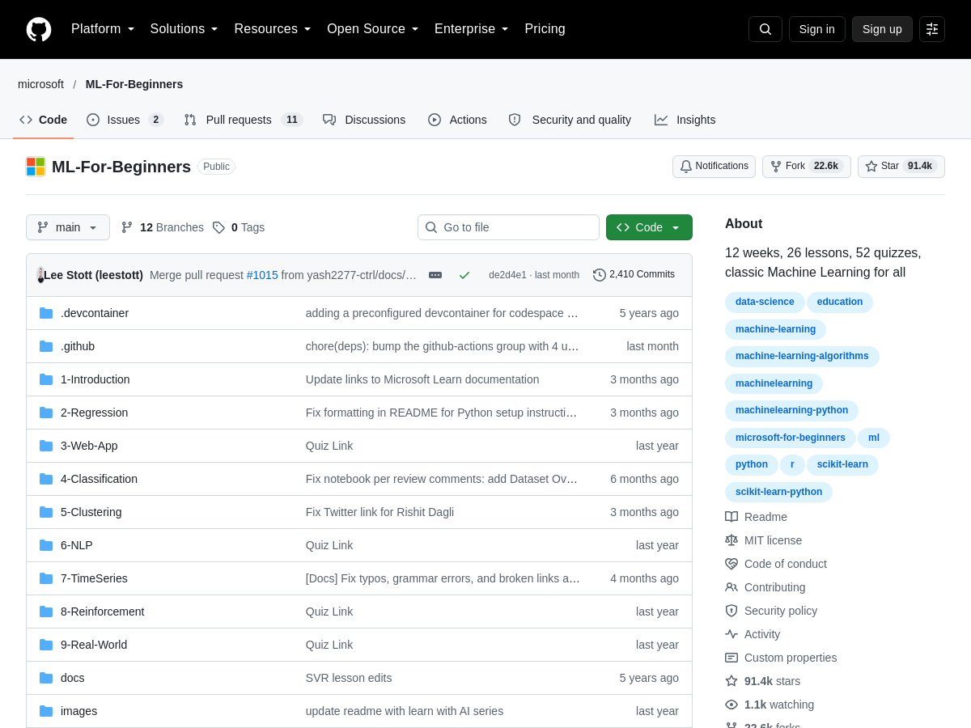Click Sign in

[817, 29]
